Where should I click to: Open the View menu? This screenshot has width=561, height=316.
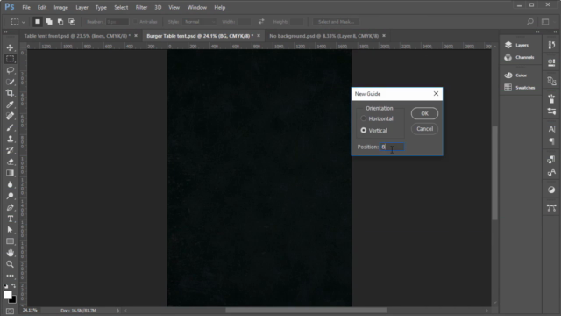[174, 7]
